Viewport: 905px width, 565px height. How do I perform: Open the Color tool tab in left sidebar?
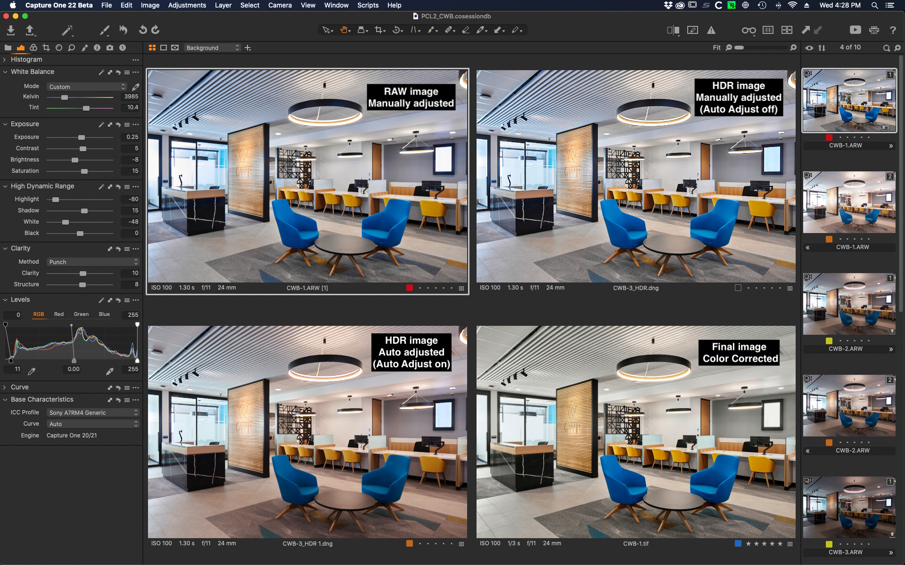[x=33, y=48]
